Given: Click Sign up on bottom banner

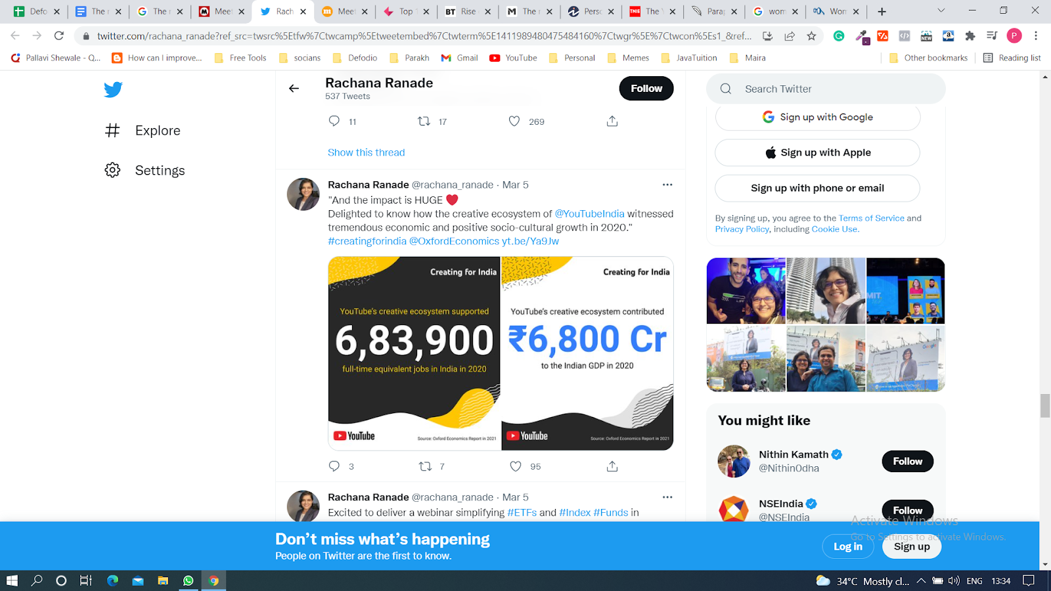Looking at the screenshot, I should click(912, 546).
